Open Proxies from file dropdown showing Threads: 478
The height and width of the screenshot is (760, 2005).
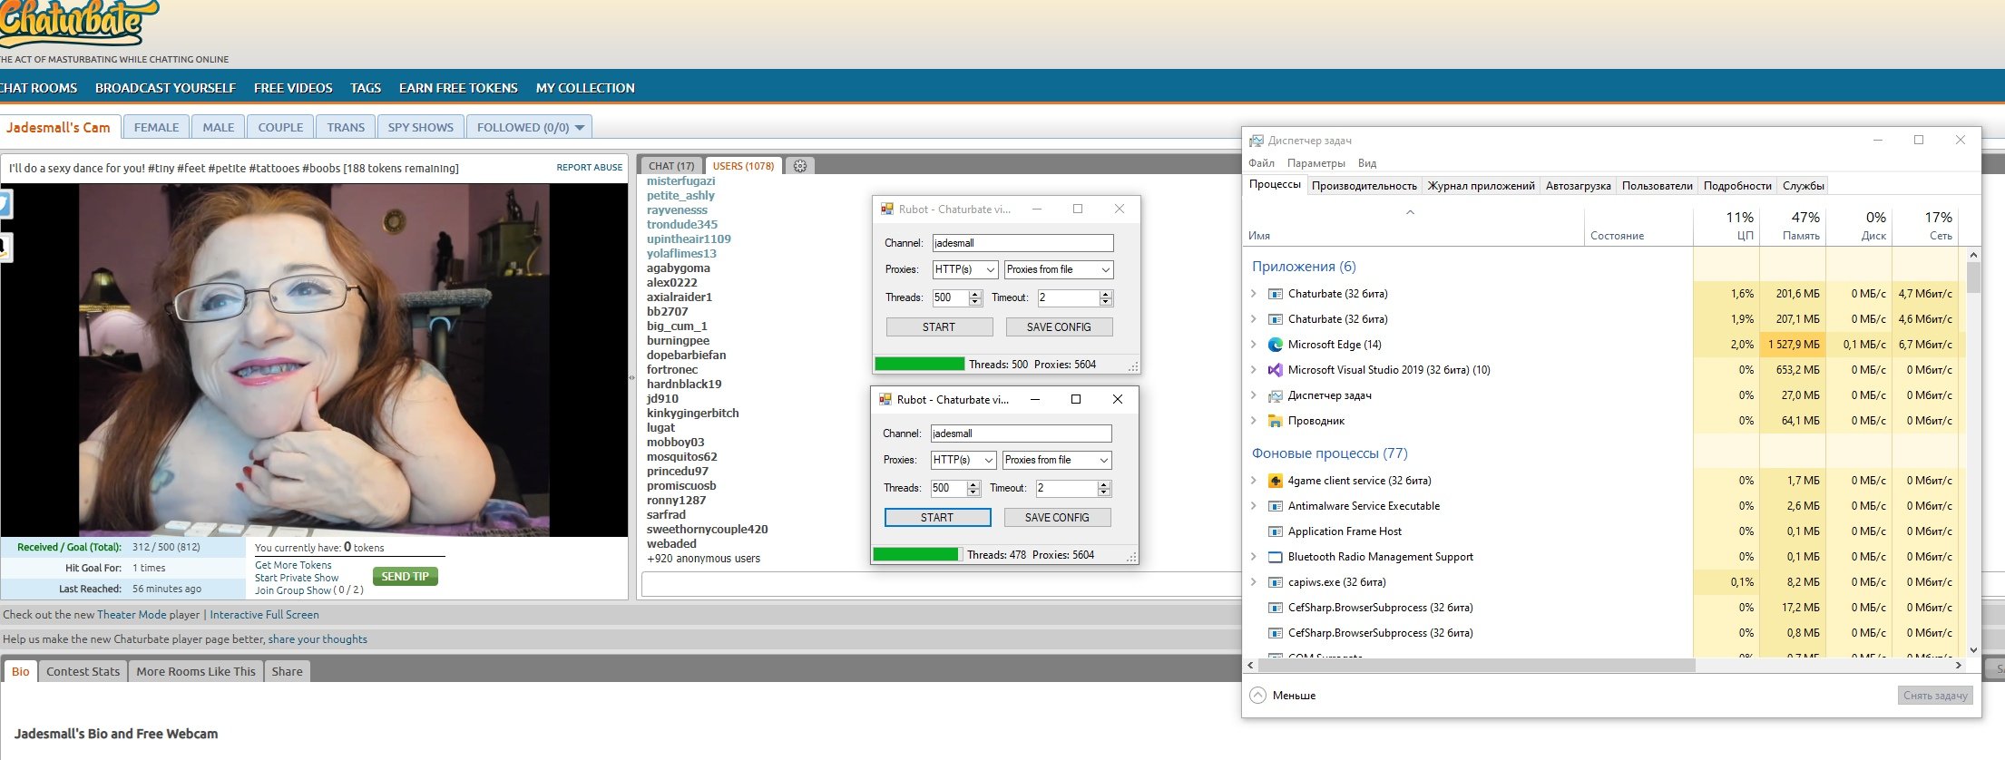click(1056, 461)
